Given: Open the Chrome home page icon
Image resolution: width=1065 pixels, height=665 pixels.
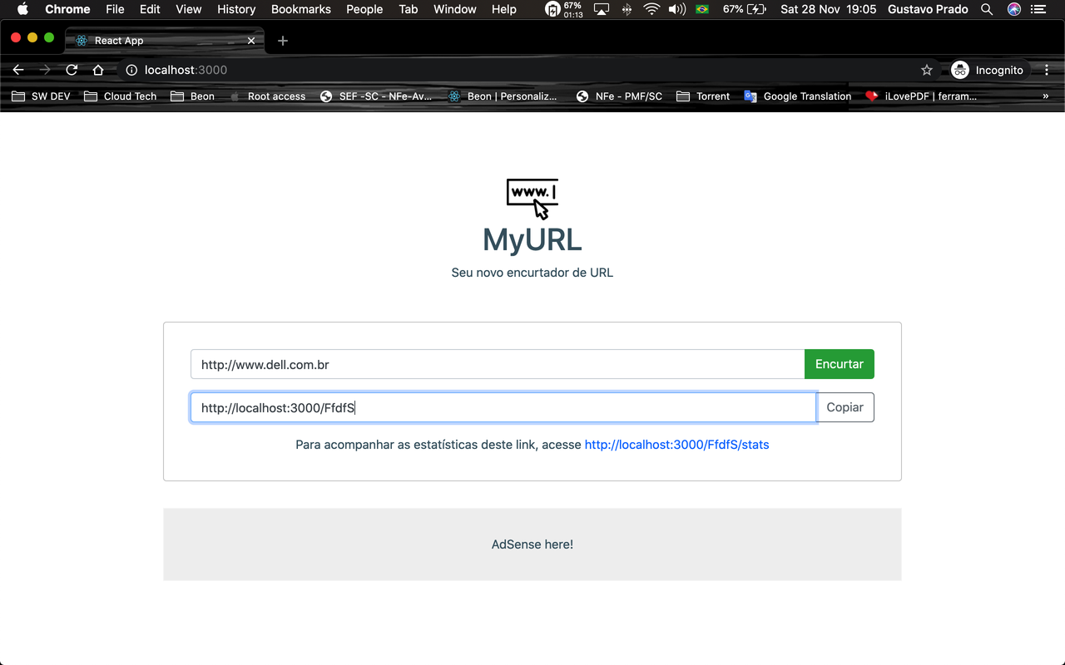Looking at the screenshot, I should 98,70.
